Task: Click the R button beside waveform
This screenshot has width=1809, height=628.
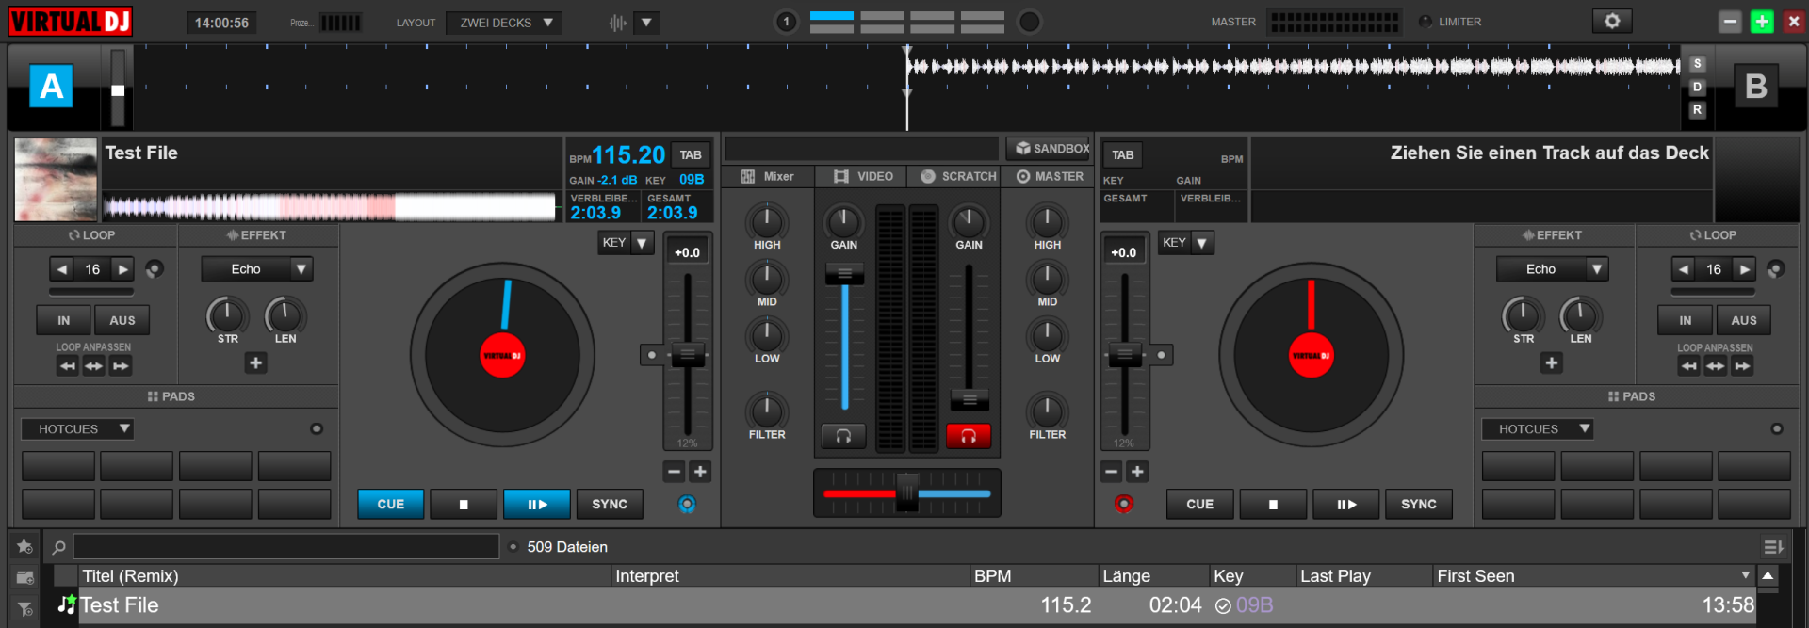Action: click(x=1697, y=110)
